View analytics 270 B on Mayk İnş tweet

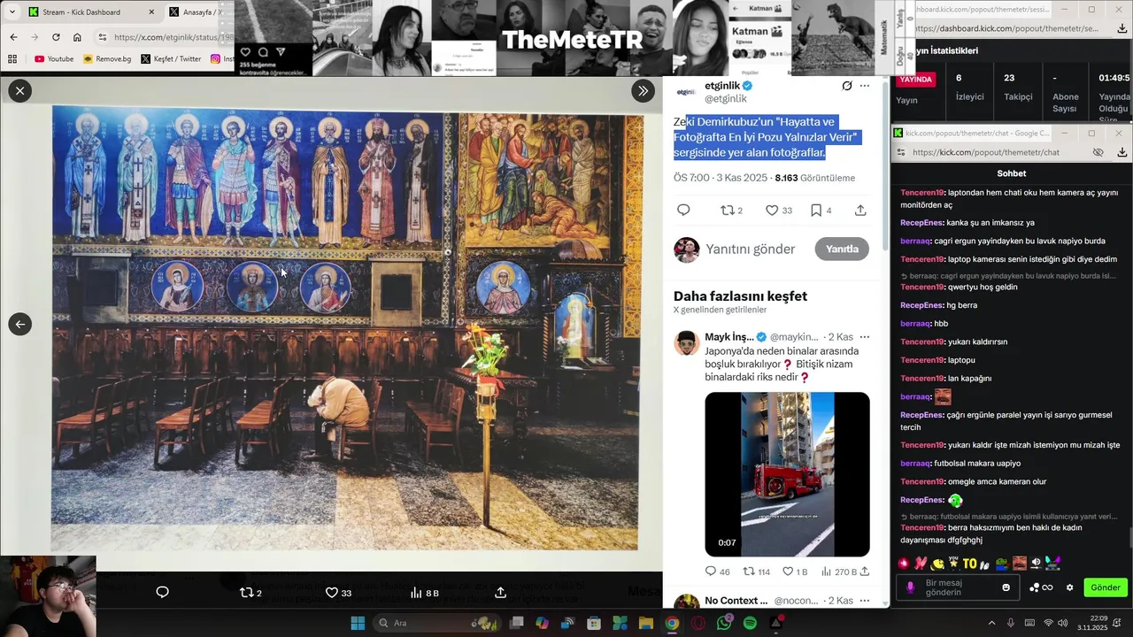click(838, 572)
